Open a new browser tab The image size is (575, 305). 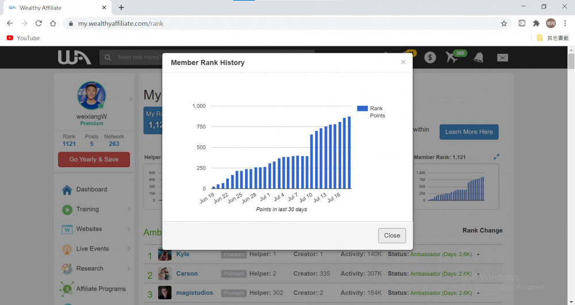(121, 7)
